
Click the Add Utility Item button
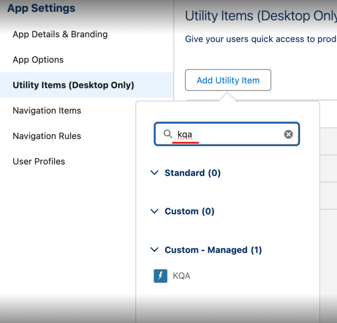click(228, 80)
